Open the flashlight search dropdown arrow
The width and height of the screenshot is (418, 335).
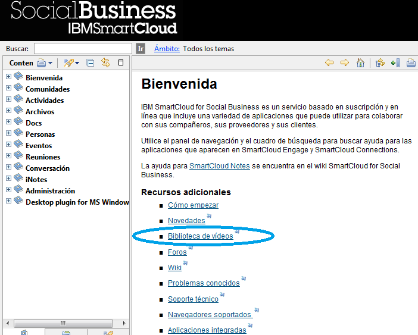coord(77,63)
